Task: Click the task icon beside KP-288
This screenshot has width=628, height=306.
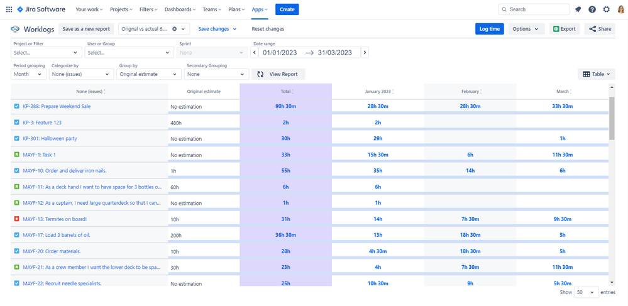Action: click(x=16, y=107)
